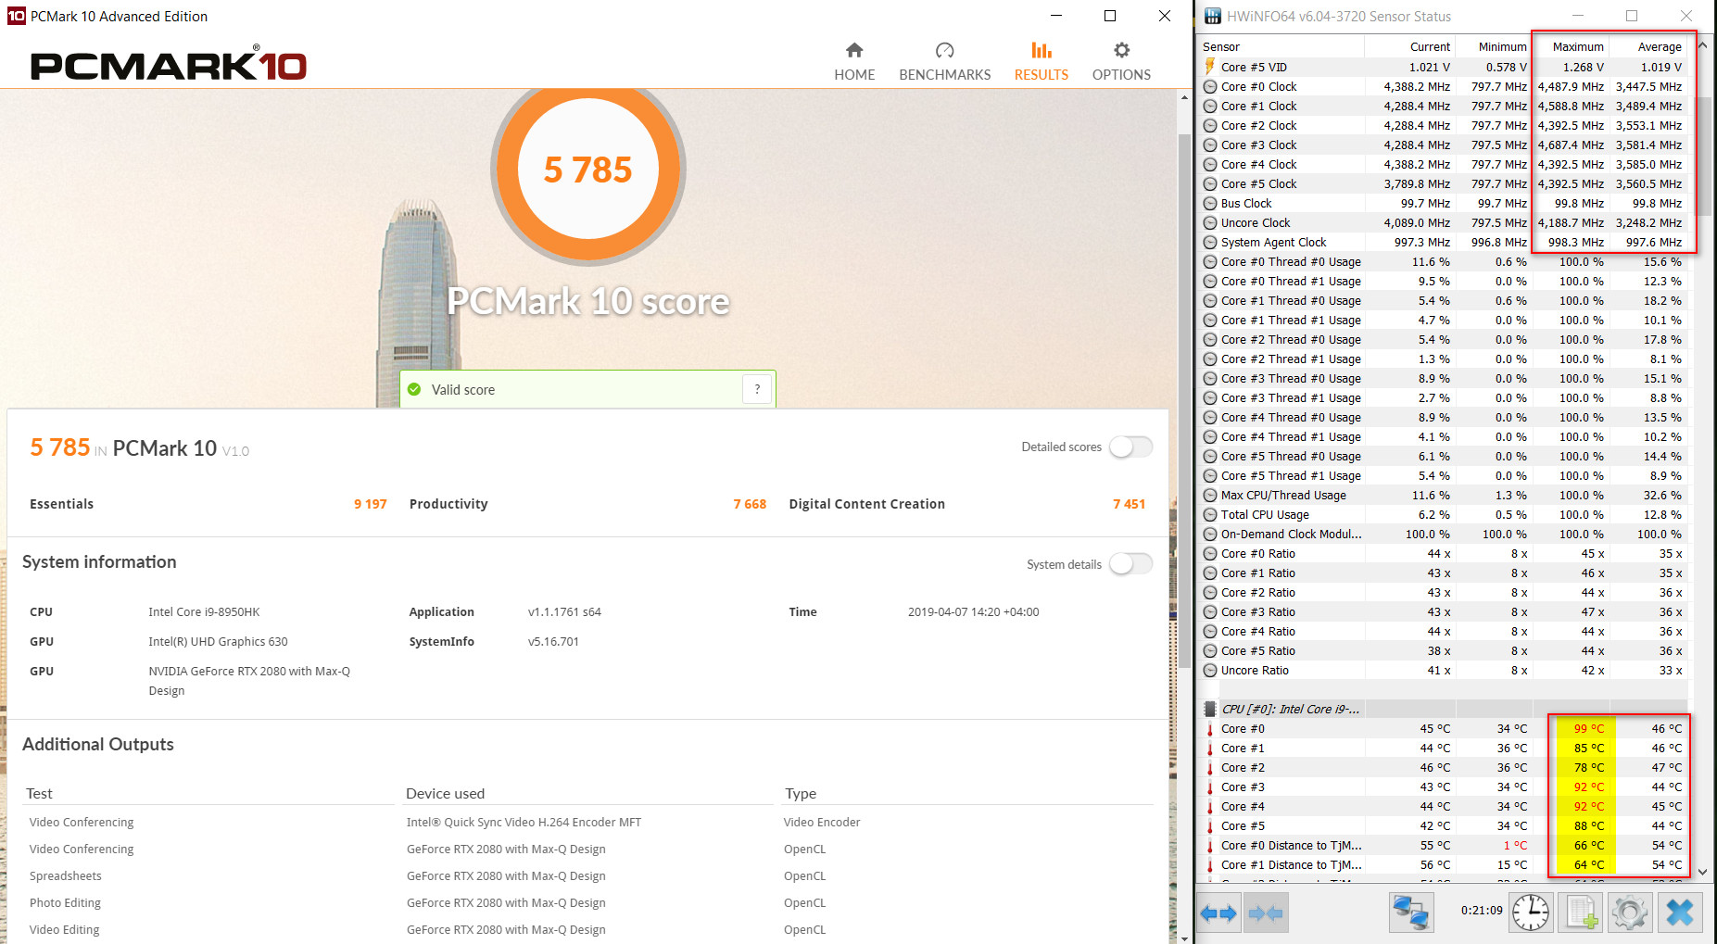Click the Total CPU Usage sensor icon
This screenshot has width=1717, height=944.
(x=1210, y=514)
